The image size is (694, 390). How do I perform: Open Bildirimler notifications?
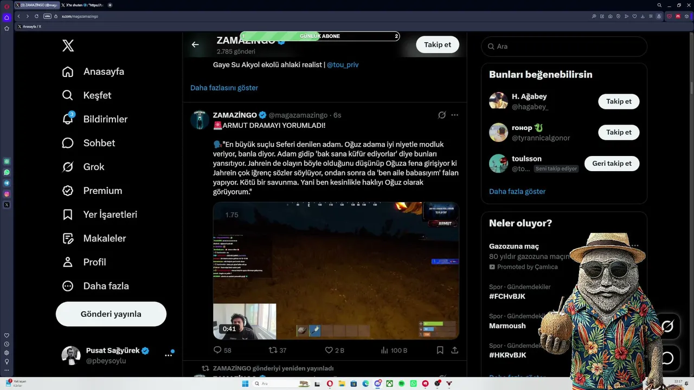95,119
